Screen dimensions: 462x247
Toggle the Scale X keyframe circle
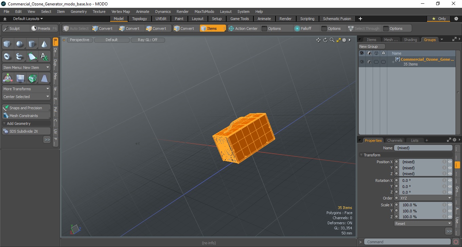click(396, 205)
